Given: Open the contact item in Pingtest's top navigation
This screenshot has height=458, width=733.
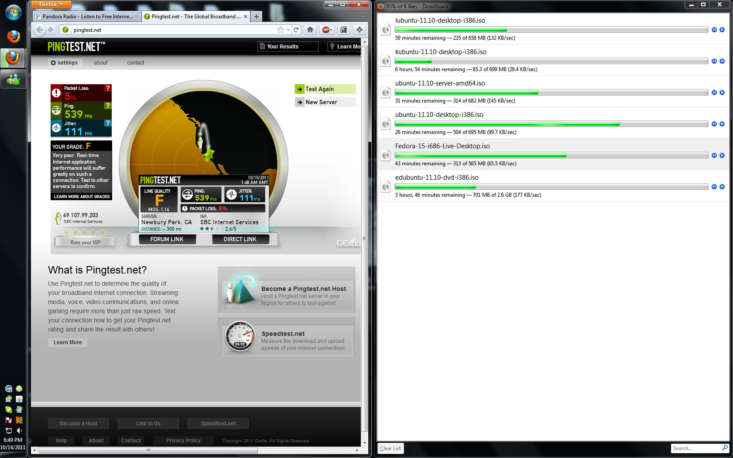Looking at the screenshot, I should (136, 63).
